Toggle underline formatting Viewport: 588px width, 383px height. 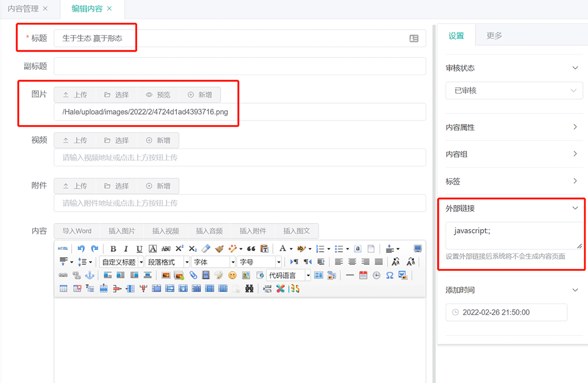tap(139, 249)
